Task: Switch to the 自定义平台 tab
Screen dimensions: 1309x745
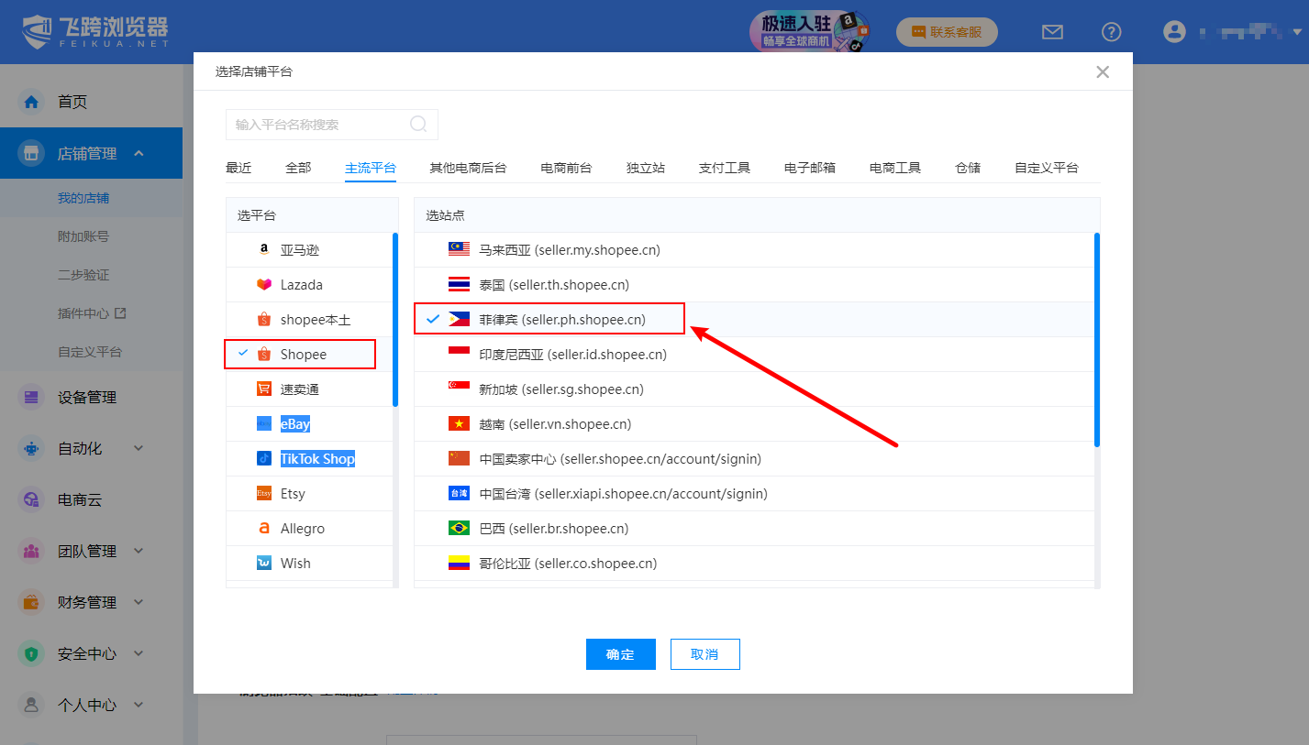Action: coord(1047,168)
